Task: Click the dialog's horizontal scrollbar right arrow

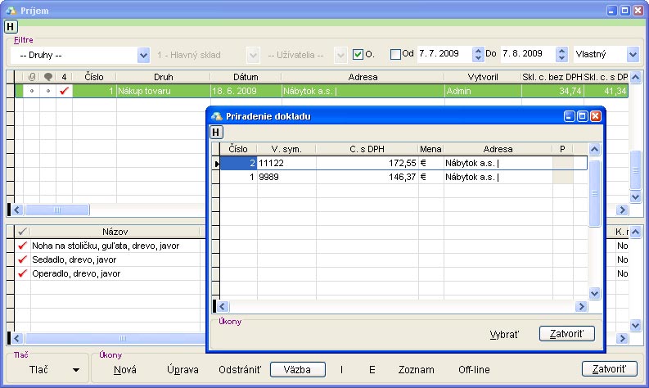Action: pyautogui.click(x=581, y=306)
